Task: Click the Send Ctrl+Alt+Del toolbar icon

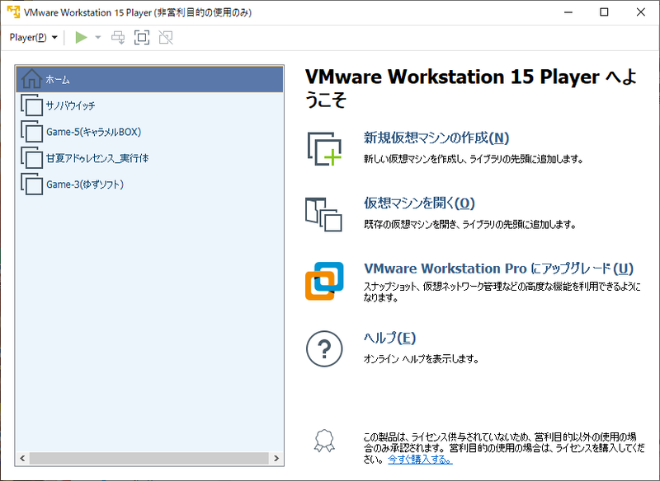Action: (118, 37)
